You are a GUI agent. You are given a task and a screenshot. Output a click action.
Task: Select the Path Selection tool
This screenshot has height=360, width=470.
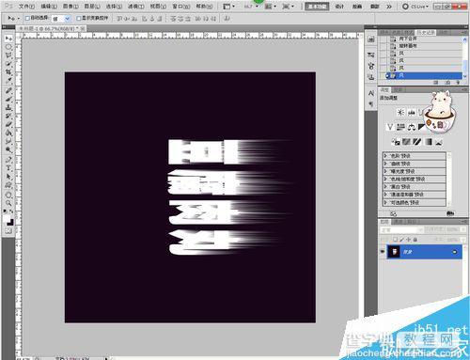click(x=8, y=177)
